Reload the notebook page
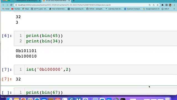 pos(11,5)
